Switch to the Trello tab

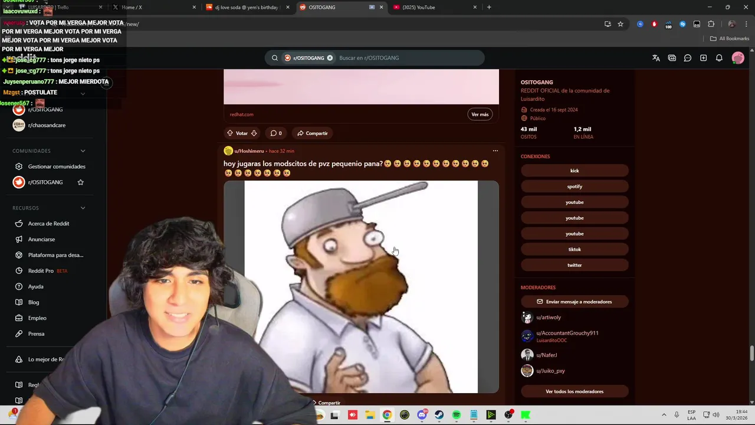59,7
